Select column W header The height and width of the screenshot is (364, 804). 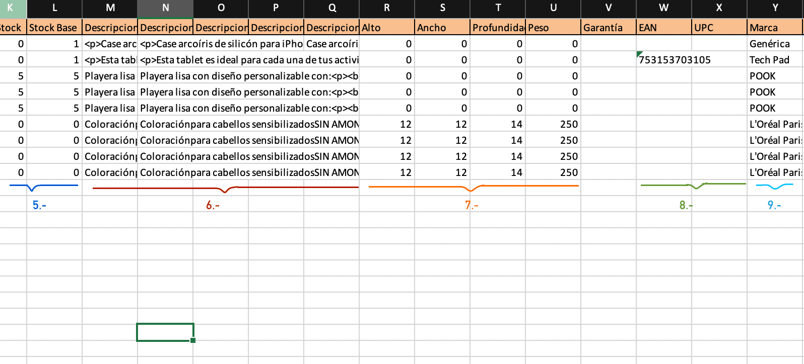coord(664,8)
